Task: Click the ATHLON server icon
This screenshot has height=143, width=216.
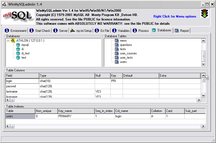Action: (x=13, y=41)
